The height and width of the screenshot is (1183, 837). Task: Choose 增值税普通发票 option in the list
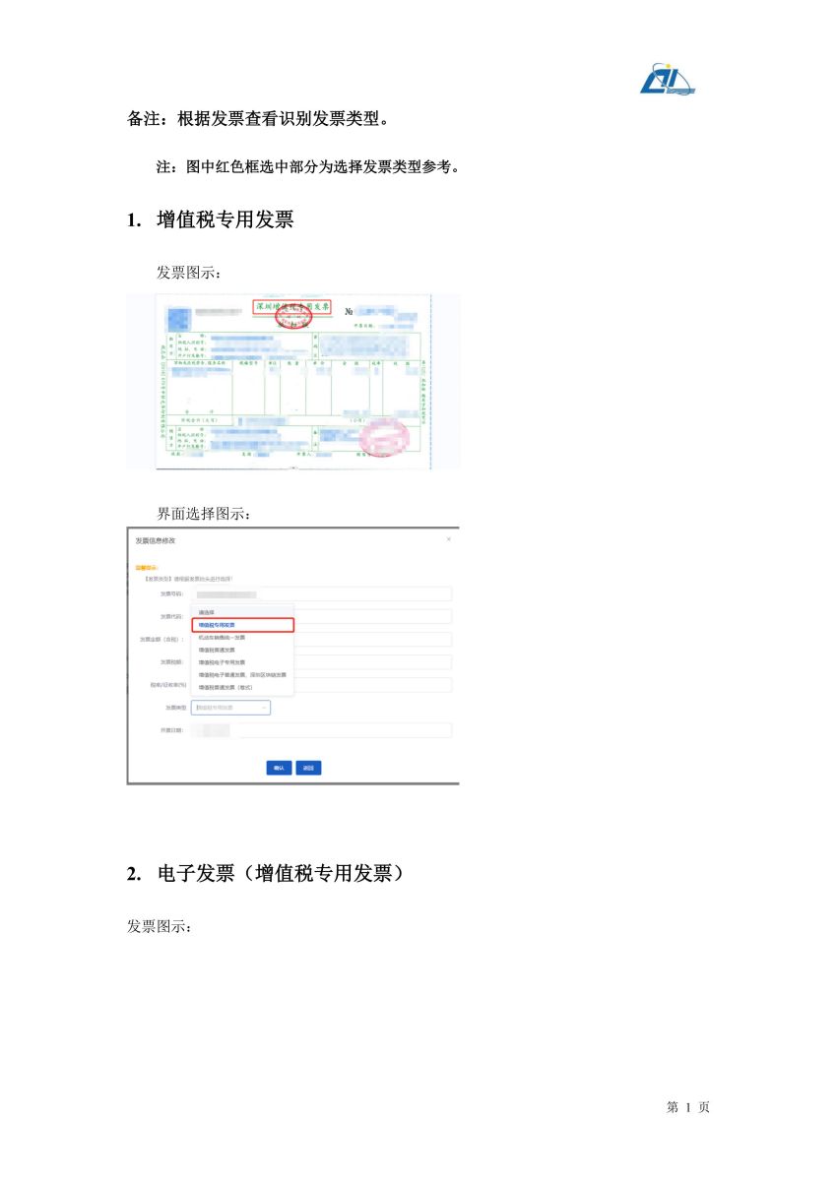242,650
